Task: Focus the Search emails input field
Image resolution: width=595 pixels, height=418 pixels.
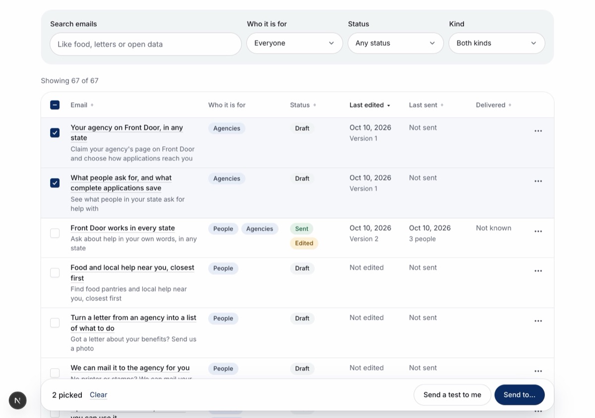Action: tap(146, 44)
